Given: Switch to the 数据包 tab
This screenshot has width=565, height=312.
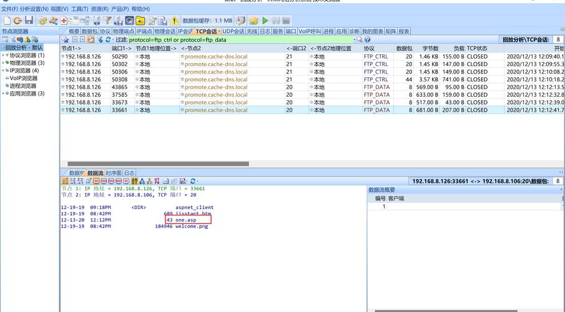Looking at the screenshot, I should [x=90, y=31].
